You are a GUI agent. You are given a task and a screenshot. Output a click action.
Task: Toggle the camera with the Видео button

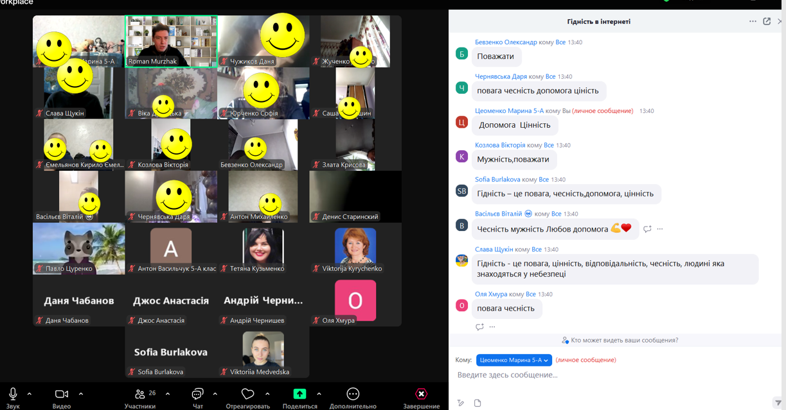coord(62,394)
